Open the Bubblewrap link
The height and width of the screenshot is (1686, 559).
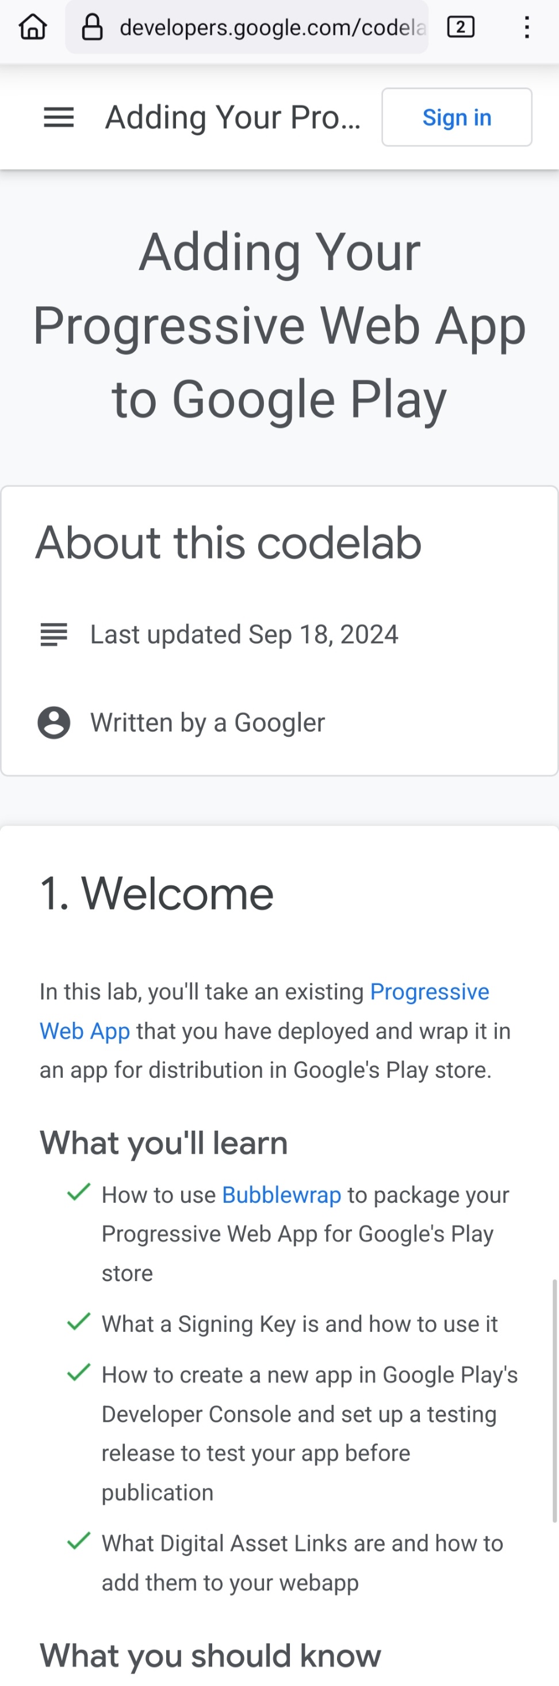[x=282, y=1195]
